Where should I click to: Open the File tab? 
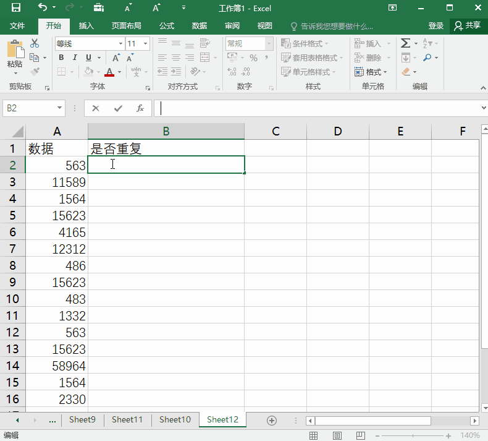point(17,26)
